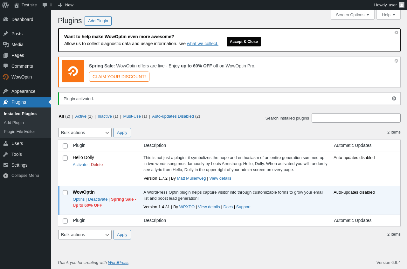The width and height of the screenshot is (407, 269).
Task: Click the Collapse Menu arrow icon
Action: pyautogui.click(x=6, y=176)
